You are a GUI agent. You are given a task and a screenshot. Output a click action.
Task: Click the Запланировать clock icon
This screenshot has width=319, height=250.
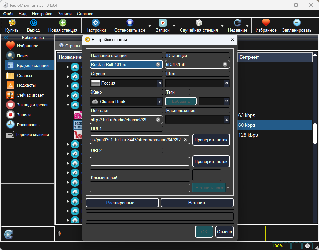point(297,23)
